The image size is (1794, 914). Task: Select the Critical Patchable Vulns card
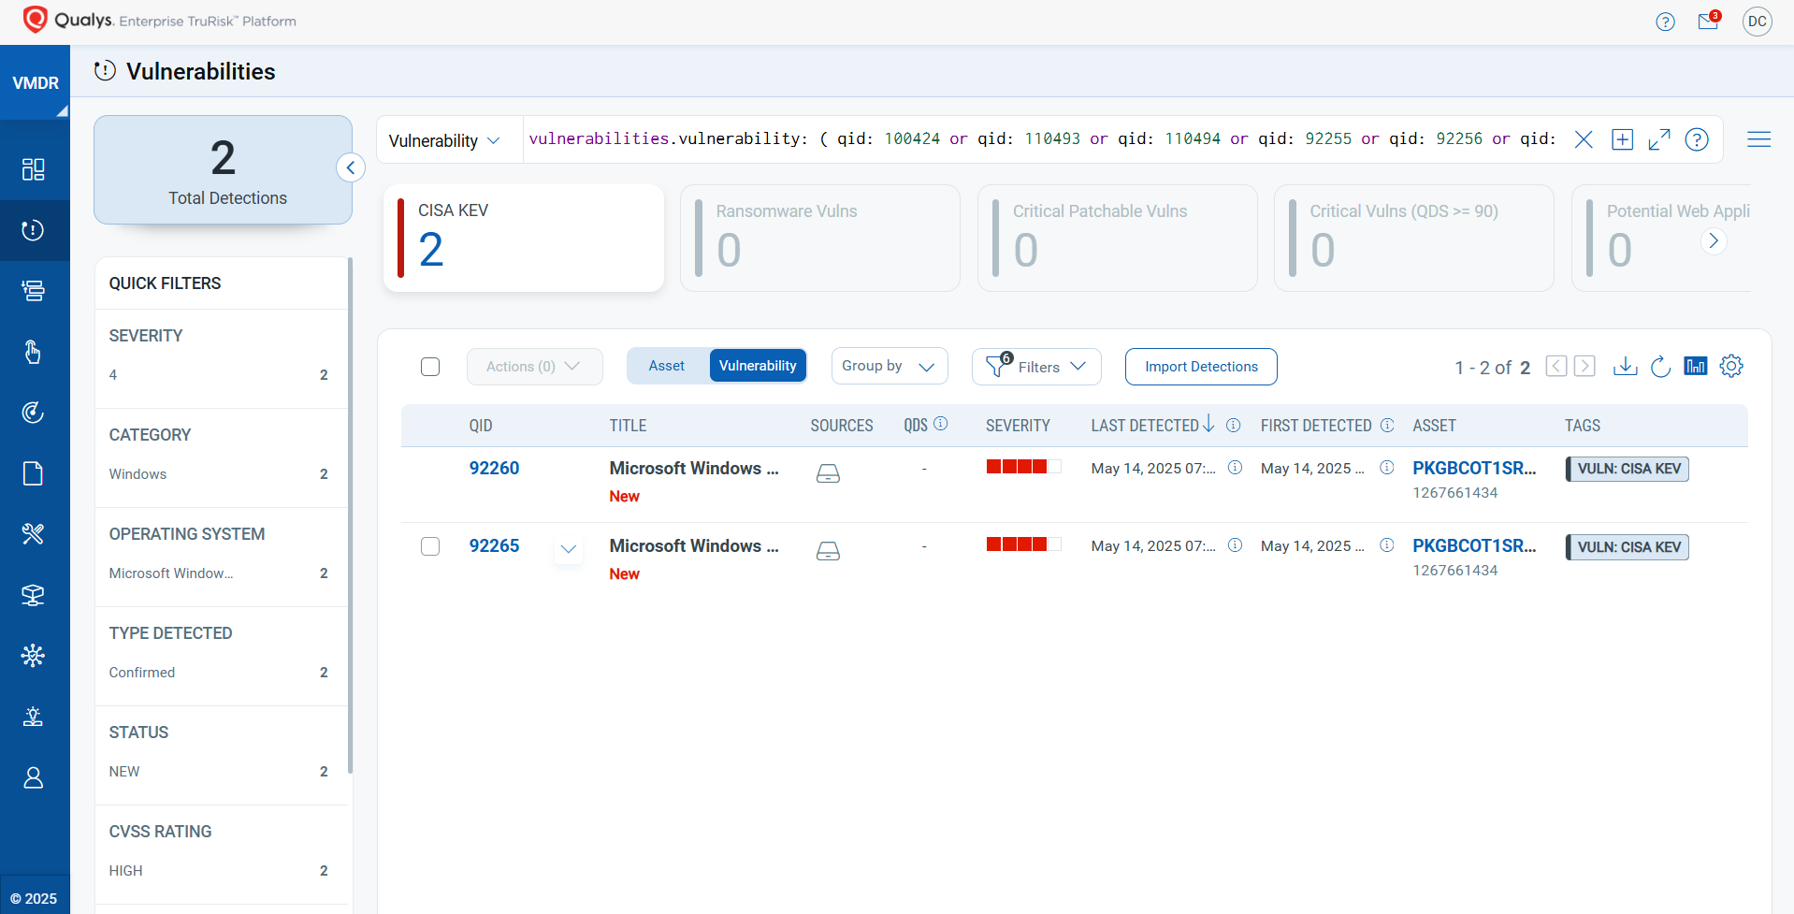[x=1117, y=238]
